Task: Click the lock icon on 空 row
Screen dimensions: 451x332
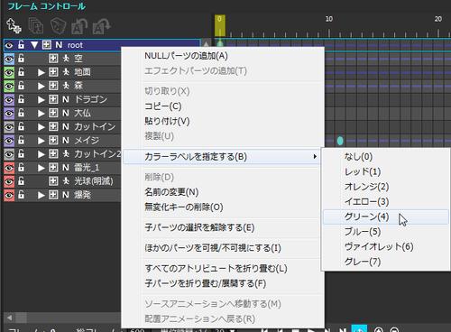Action: (22, 58)
